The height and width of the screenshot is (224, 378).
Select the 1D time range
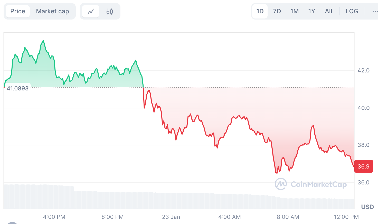coord(260,11)
